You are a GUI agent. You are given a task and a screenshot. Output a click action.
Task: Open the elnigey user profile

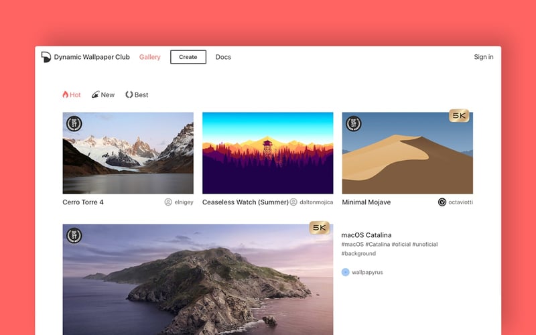point(184,202)
